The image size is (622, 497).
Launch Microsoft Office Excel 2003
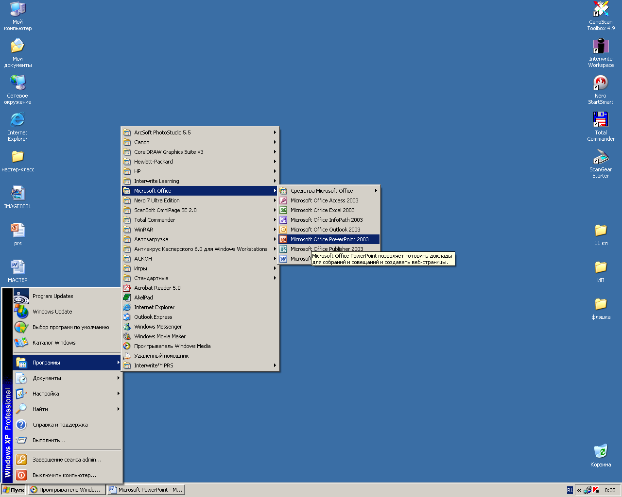click(x=328, y=210)
